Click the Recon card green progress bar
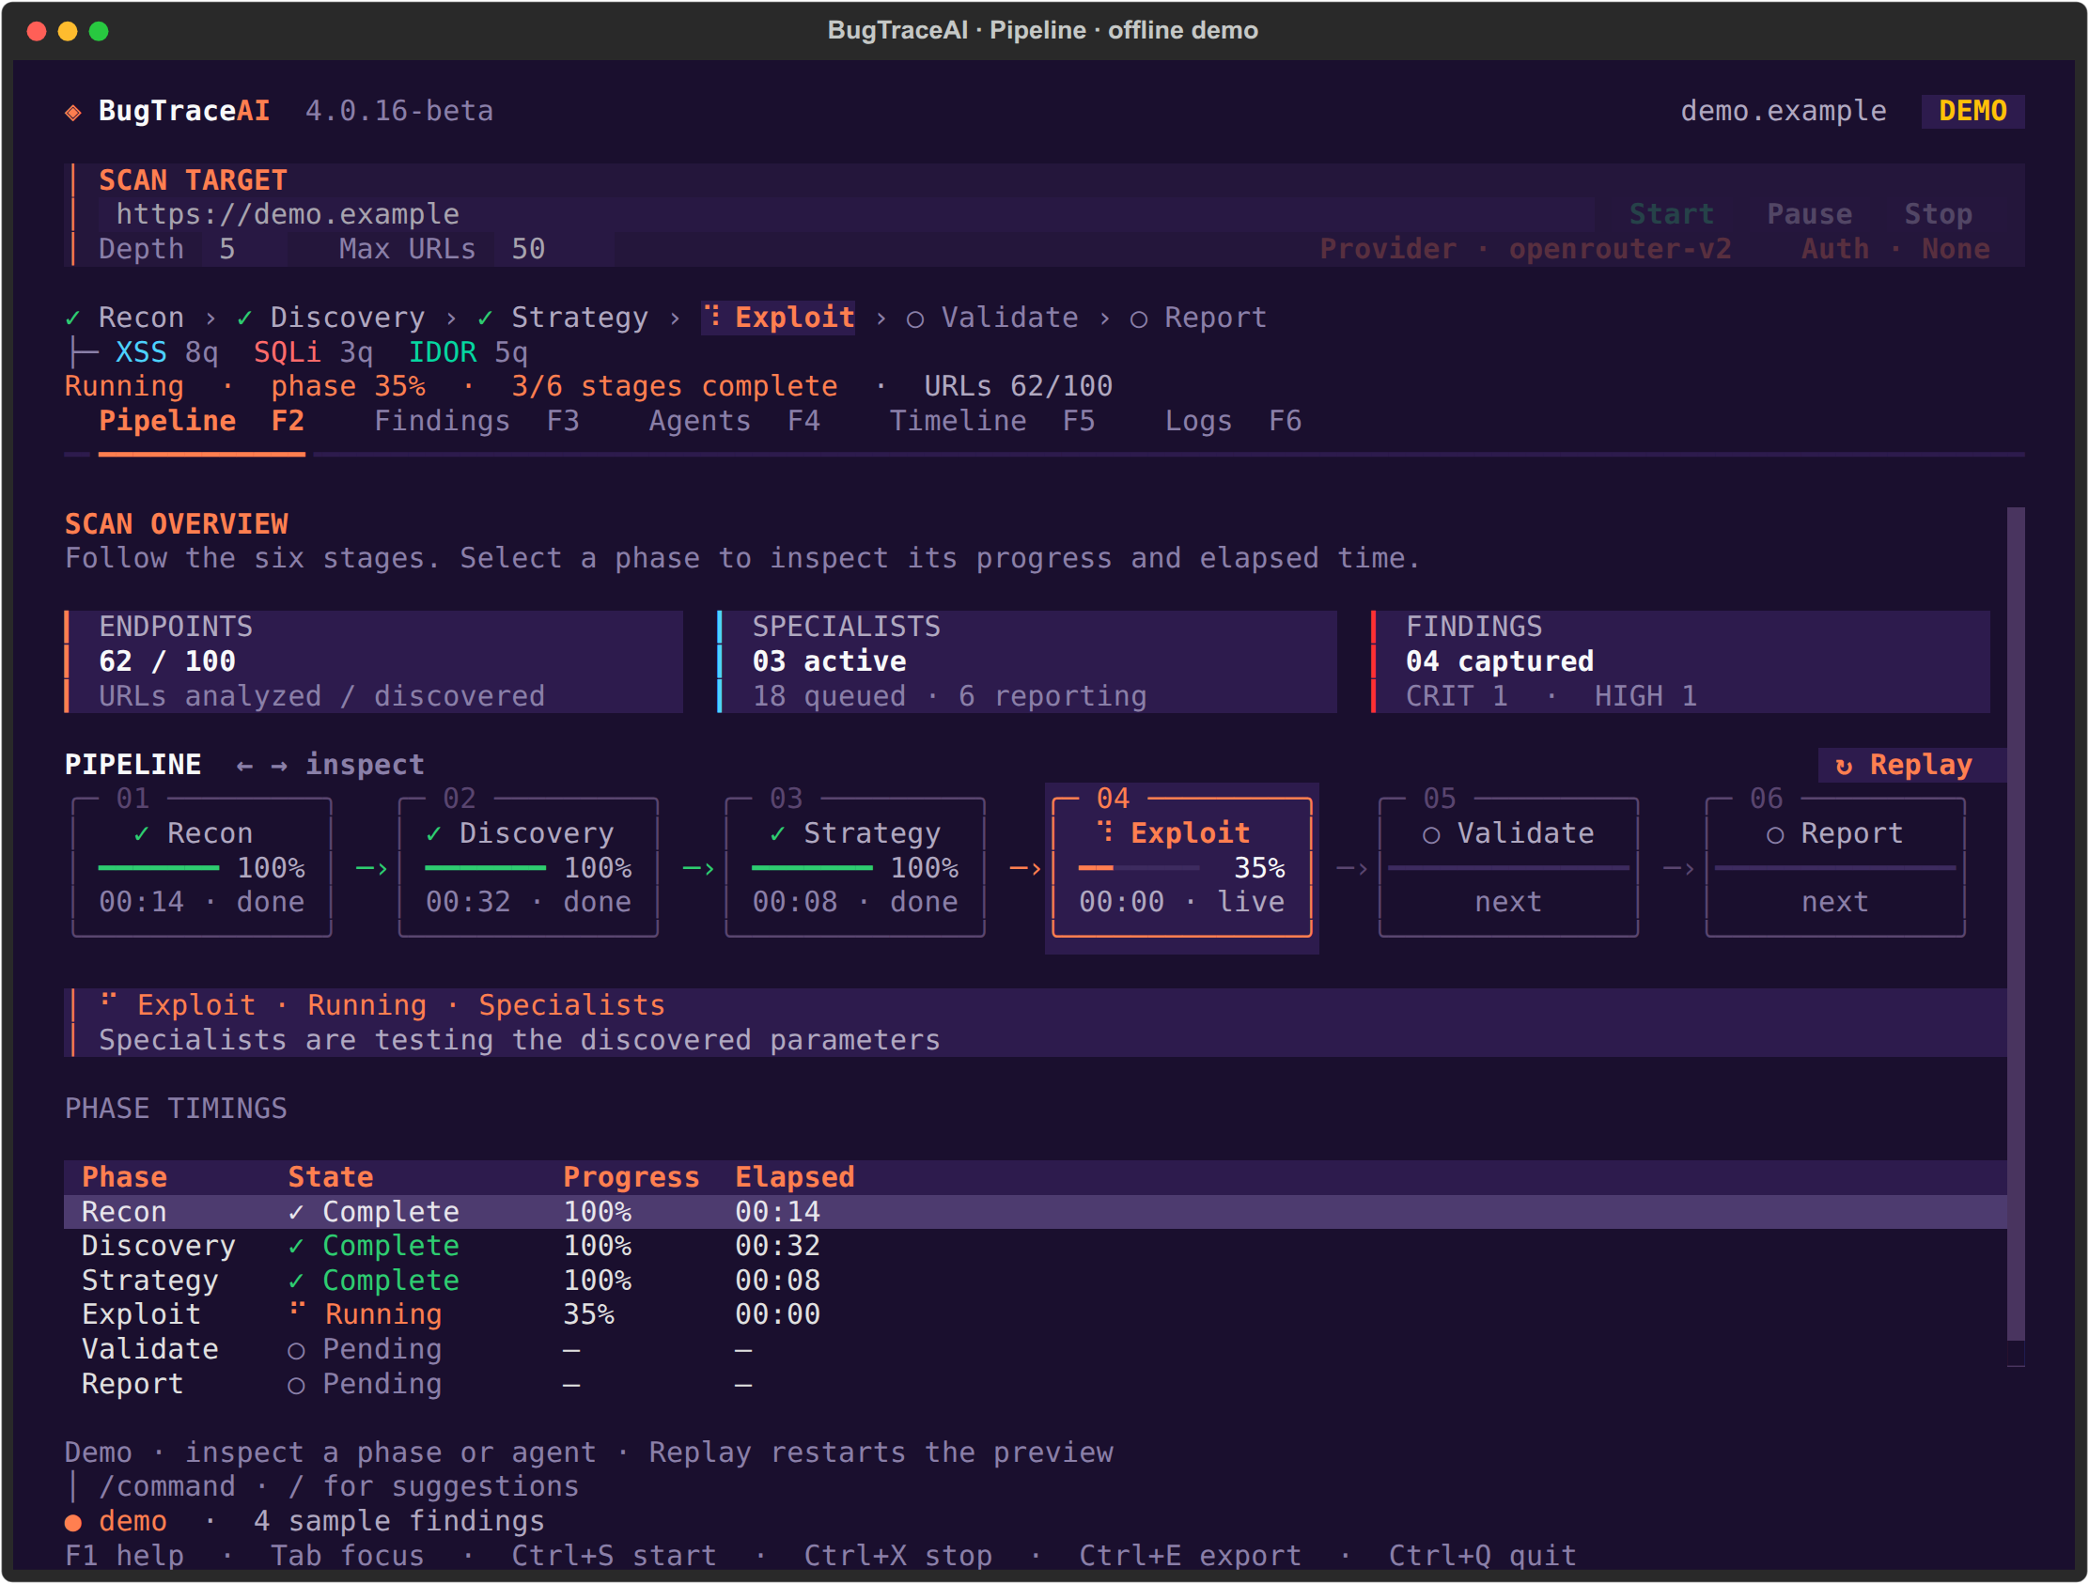 click(x=159, y=867)
